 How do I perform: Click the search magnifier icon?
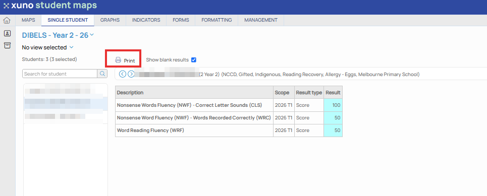pyautogui.click(x=102, y=74)
